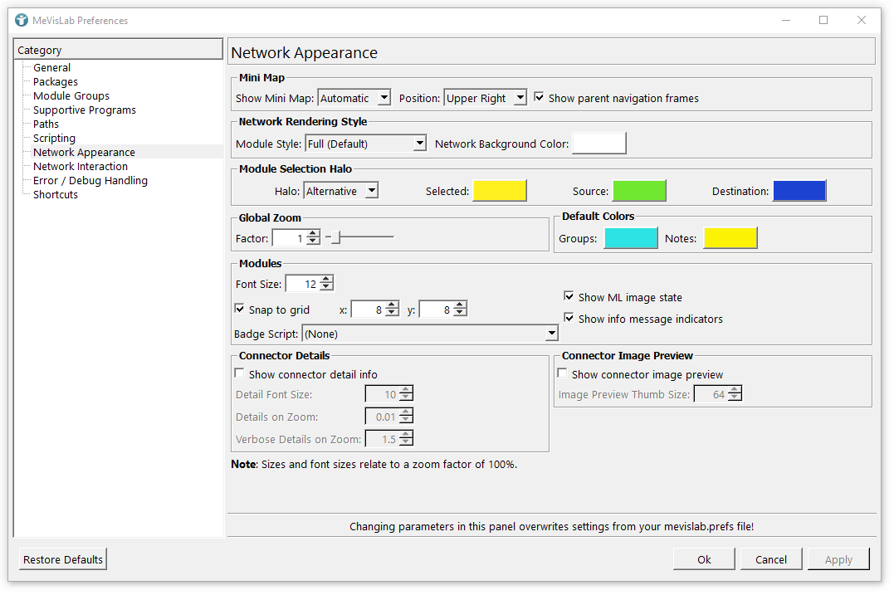Viewport: 894px width, 595px height.
Task: Select Network Interaction category
Action: pos(81,166)
